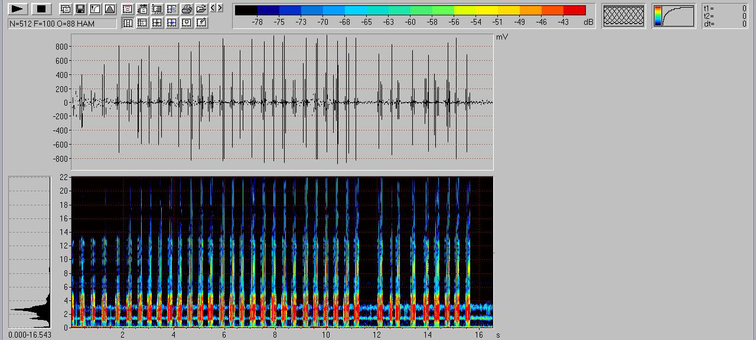The width and height of the screenshot is (756, 340).
Task: Toggle the vertical grid lines display button
Action: point(128,23)
